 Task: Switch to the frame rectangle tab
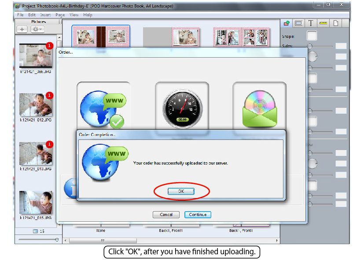tap(298, 23)
